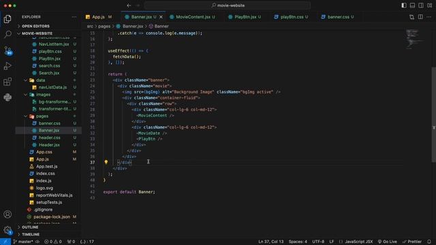The height and width of the screenshot is (245, 436).
Task: Toggle the secondary sidebar layout icon
Action: [421, 5]
